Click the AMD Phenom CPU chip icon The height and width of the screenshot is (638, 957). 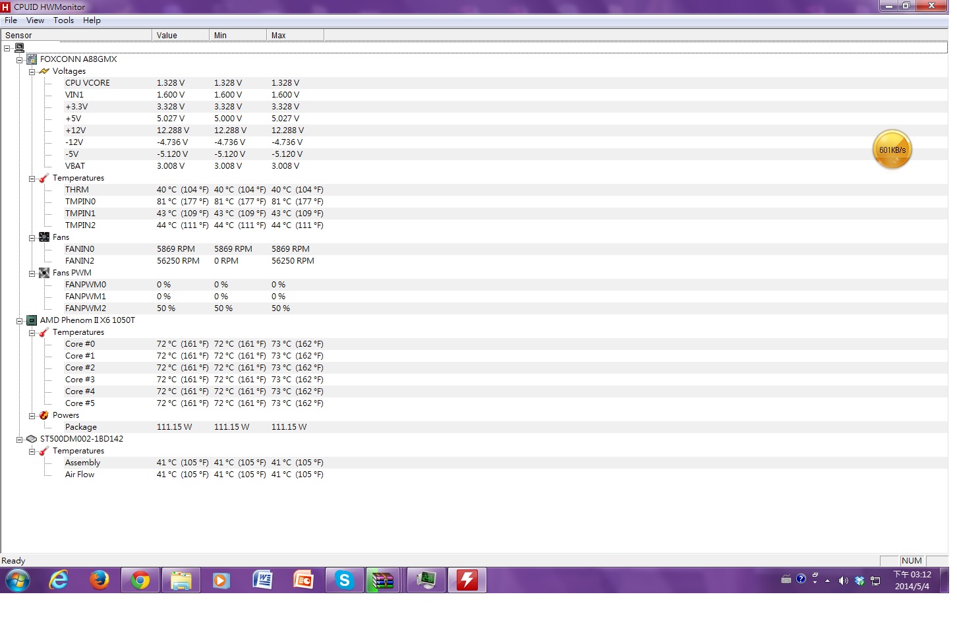pos(31,320)
